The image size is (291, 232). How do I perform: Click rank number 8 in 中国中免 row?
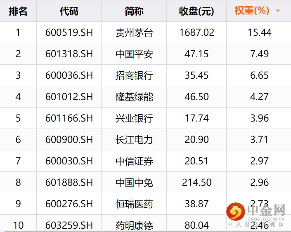[18, 183]
